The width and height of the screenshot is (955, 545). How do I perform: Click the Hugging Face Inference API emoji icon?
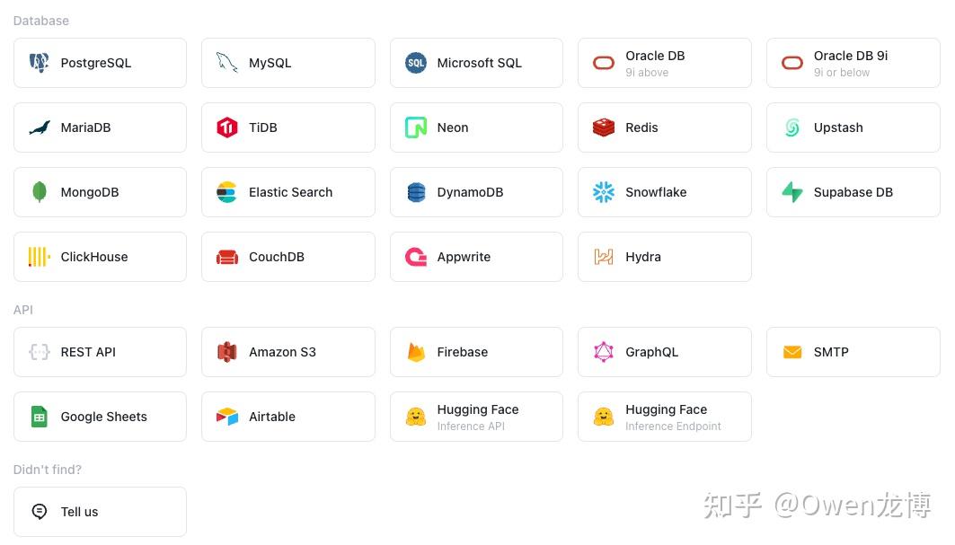coord(416,417)
